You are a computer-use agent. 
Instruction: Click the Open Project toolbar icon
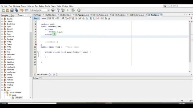coord(12,10)
